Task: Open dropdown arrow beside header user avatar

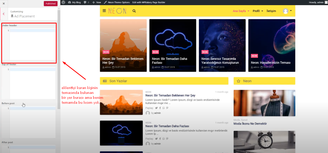Action: pos(291,11)
